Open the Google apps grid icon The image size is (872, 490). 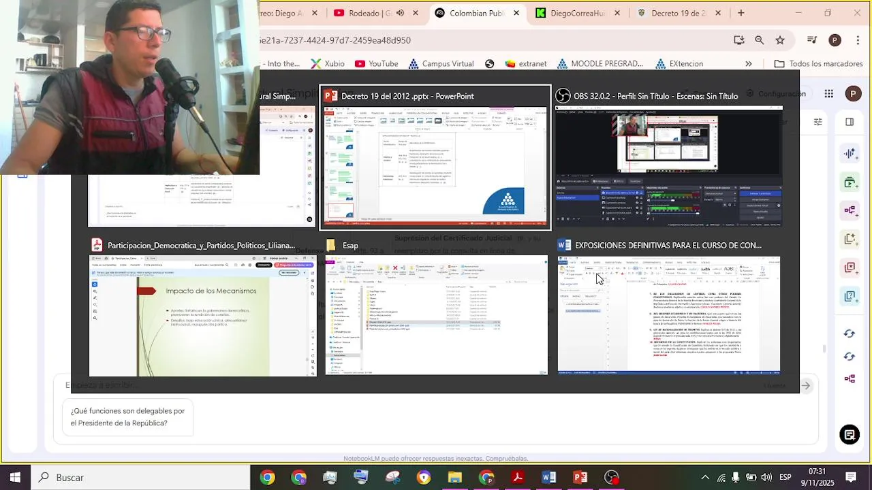pyautogui.click(x=828, y=94)
